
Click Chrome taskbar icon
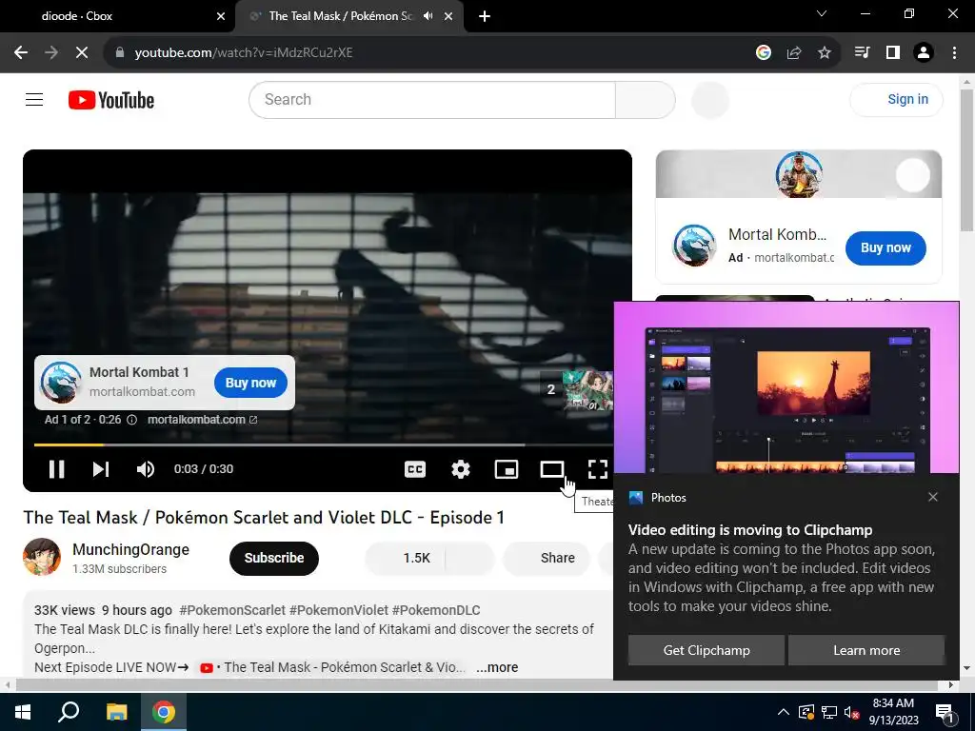[x=164, y=712]
